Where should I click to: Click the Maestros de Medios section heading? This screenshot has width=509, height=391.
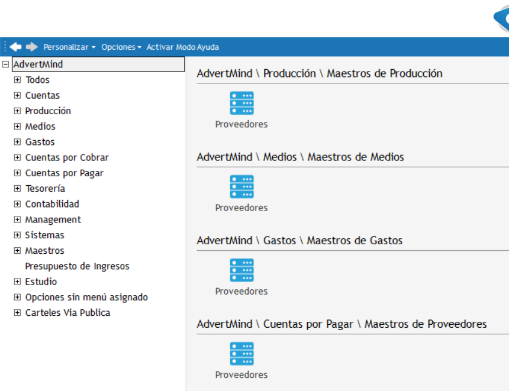(x=300, y=157)
